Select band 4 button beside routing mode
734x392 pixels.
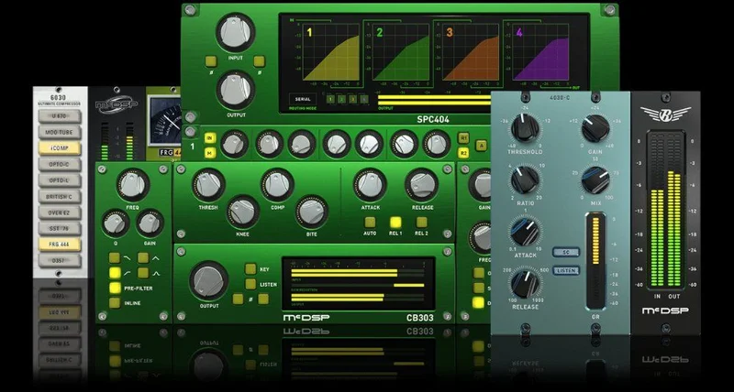[x=364, y=99]
